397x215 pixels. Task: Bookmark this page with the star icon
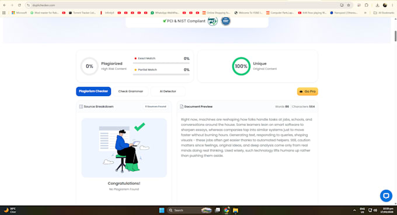[349, 5]
